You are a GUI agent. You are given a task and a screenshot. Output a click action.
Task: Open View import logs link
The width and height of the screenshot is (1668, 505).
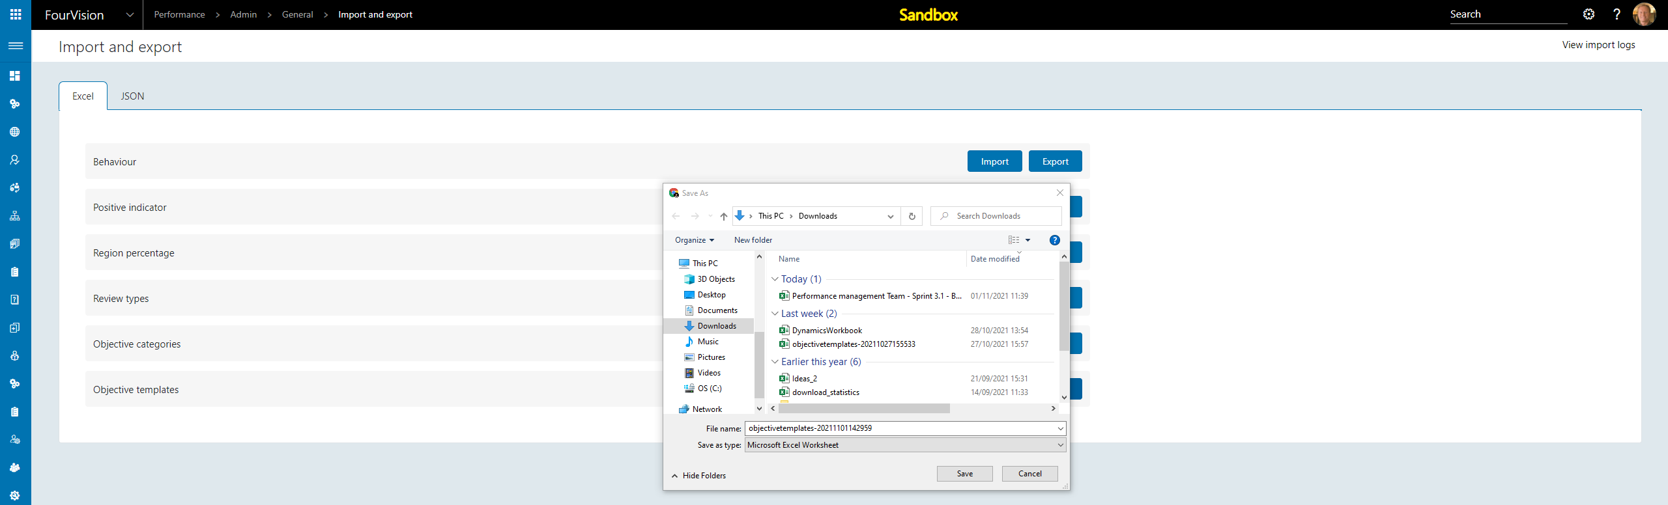[x=1598, y=45]
